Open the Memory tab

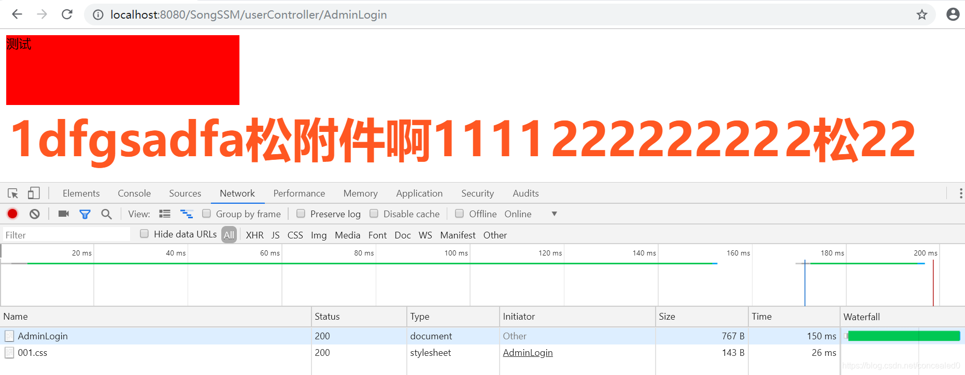360,193
